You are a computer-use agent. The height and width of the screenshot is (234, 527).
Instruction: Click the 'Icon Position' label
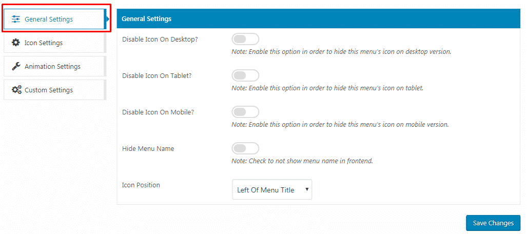tap(141, 185)
